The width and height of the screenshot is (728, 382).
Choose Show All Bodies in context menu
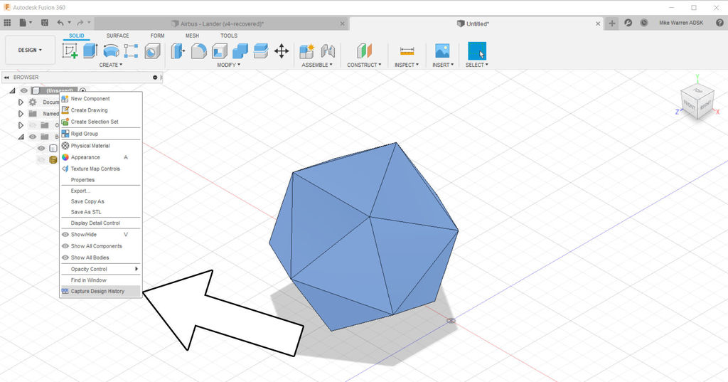pyautogui.click(x=101, y=258)
